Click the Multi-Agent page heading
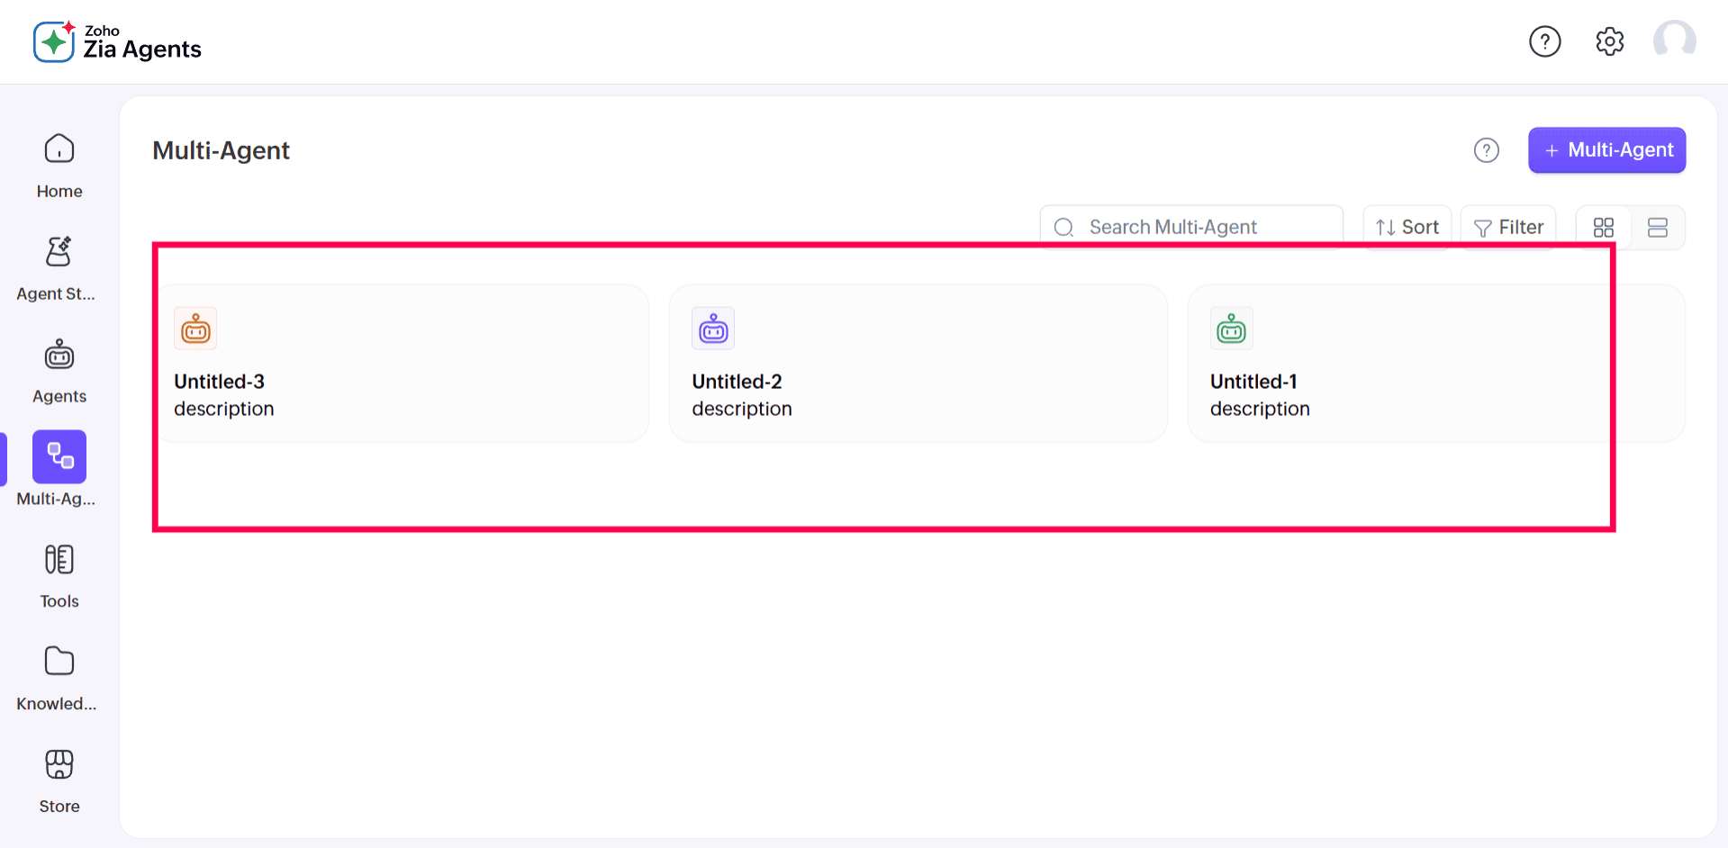Viewport: 1728px width, 848px height. pos(221,150)
